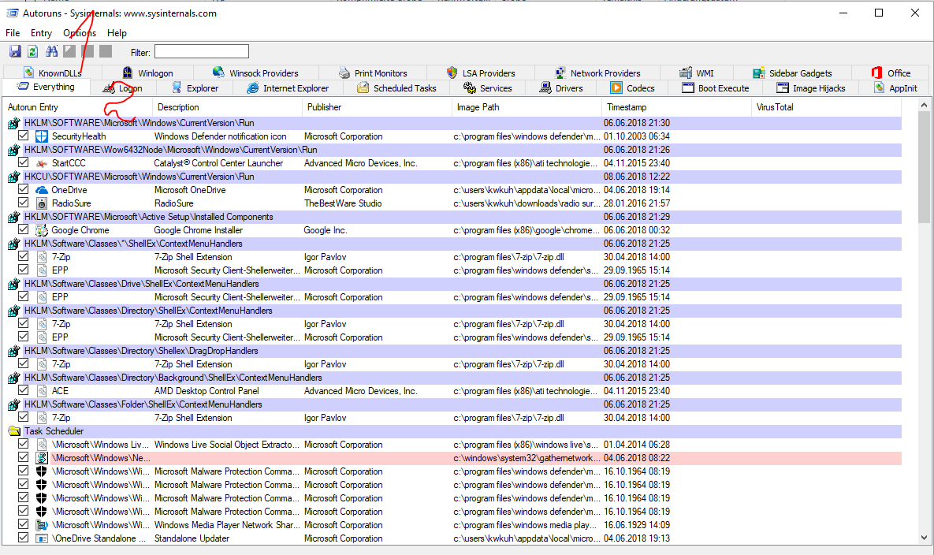The image size is (934, 555).
Task: Click the RadioSure entry icon
Action: (x=42, y=203)
